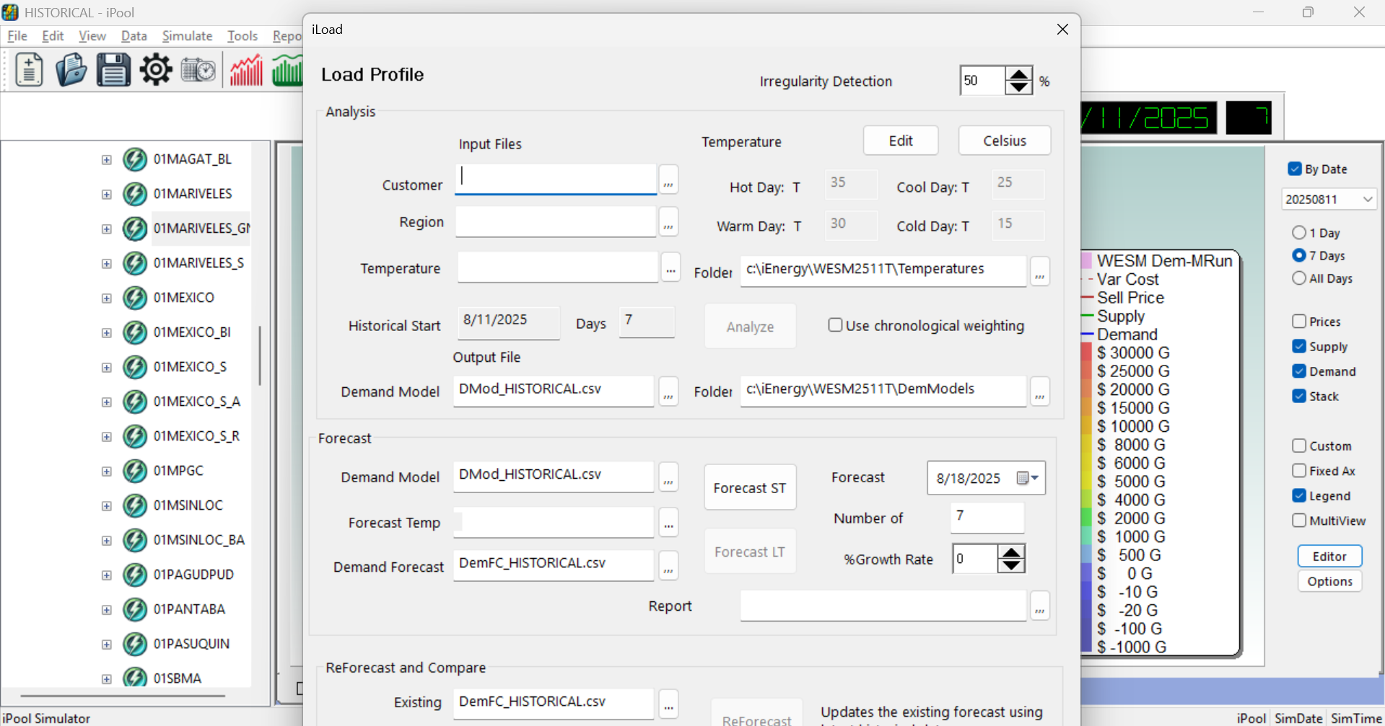
Task: Click into the Region input field
Action: 555,222
